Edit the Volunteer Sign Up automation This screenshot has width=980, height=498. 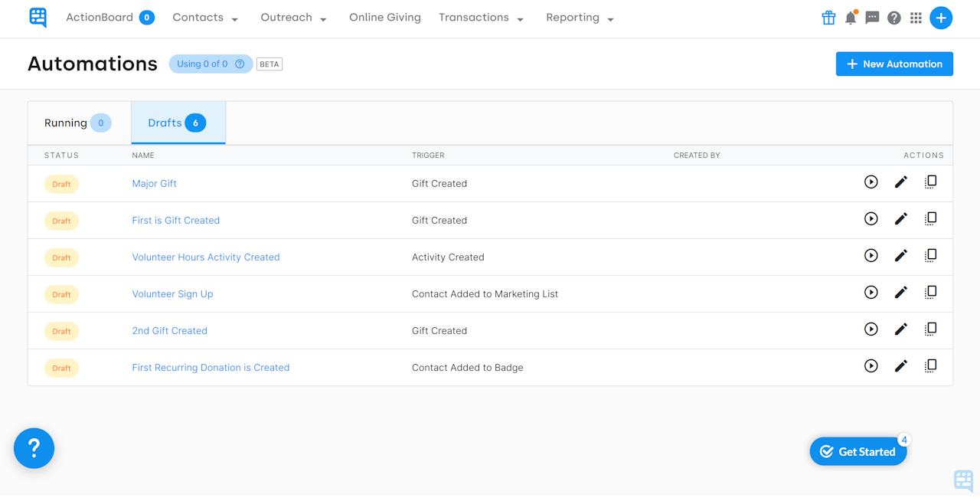[x=900, y=293]
